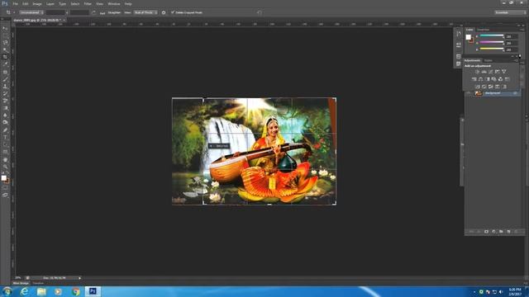This screenshot has width=529, height=297.
Task: Select the Crop tool in the toolbox
Action: coord(5,57)
